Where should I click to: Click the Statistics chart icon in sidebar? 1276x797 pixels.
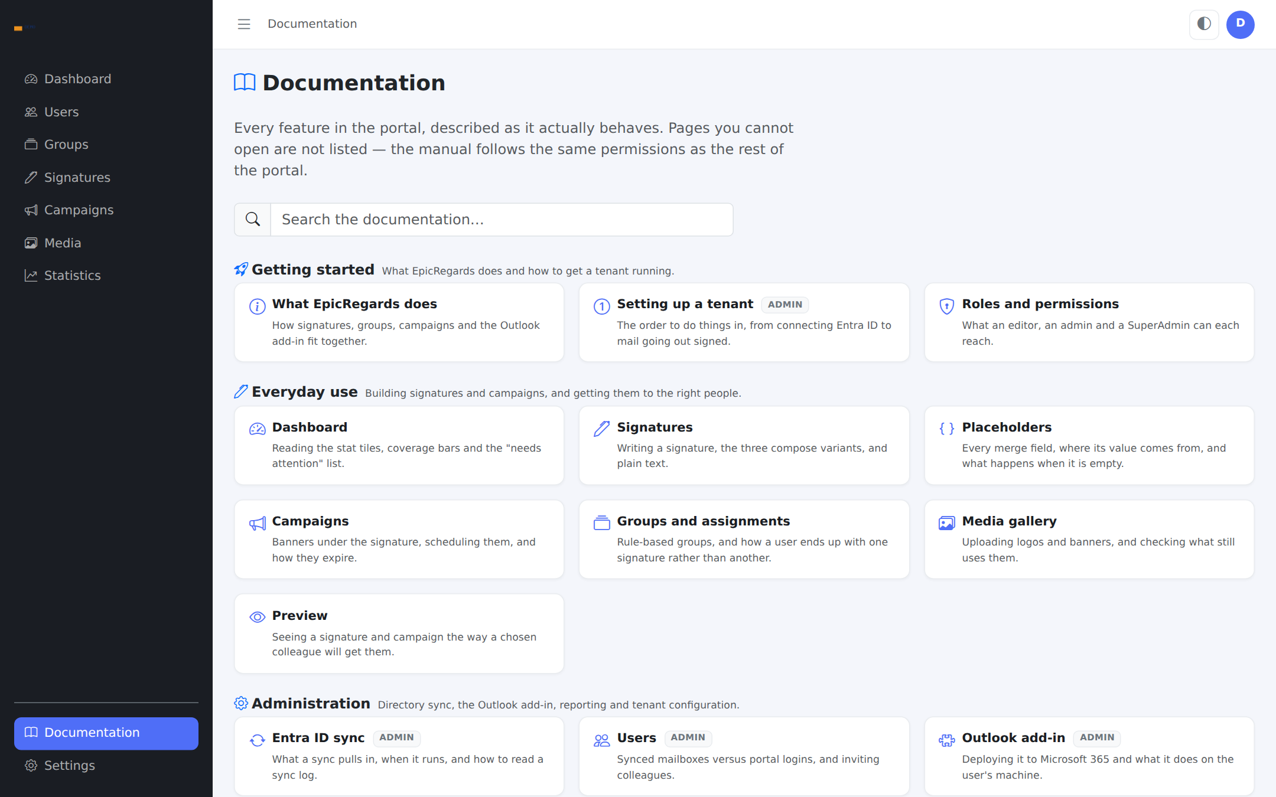[31, 276]
